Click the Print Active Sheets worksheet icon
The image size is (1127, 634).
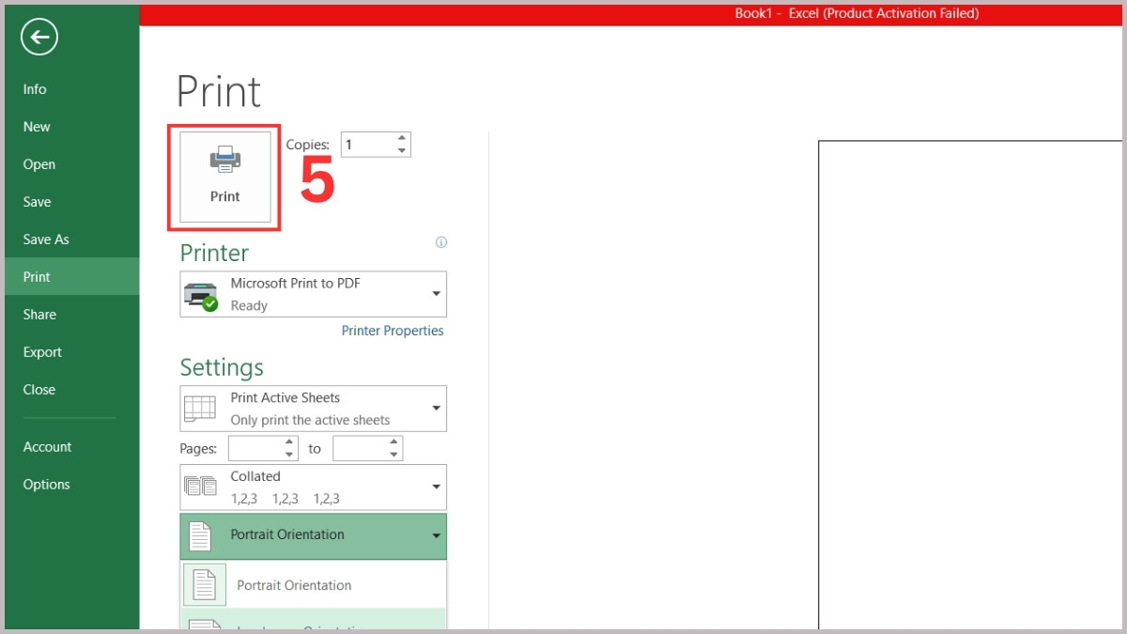[x=200, y=408]
